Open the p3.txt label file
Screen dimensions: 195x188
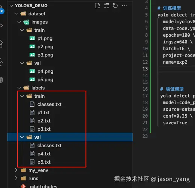click(44, 129)
